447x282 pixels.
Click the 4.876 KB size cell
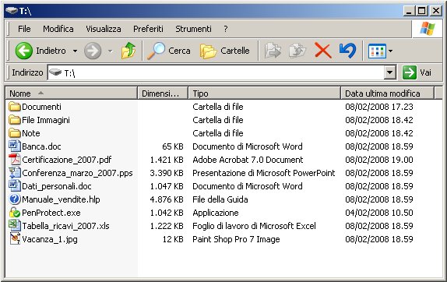point(167,199)
